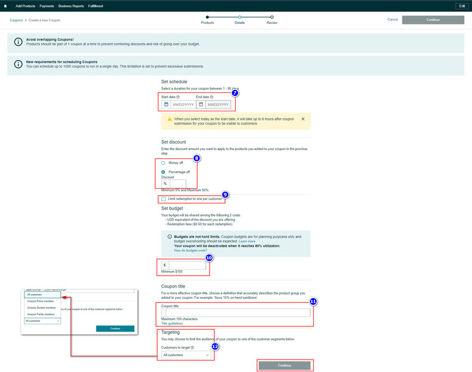472x372 pixels.
Task: Click the Cancel link in the header
Action: [392, 20]
